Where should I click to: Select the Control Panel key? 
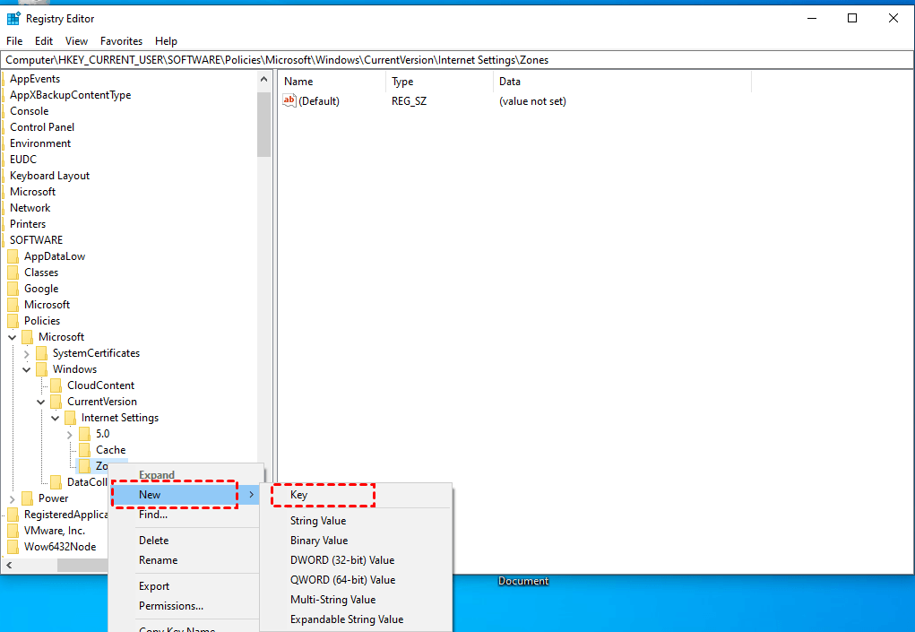(42, 127)
